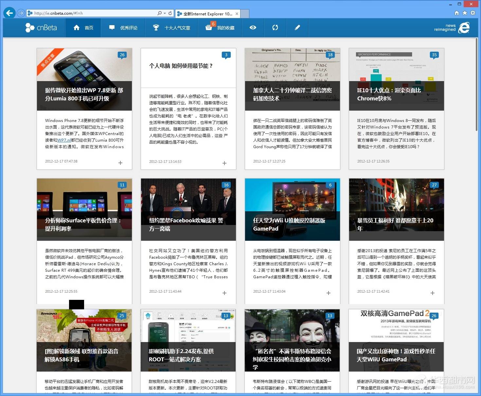Go back with the browser back arrow
This screenshot has width=481, height=396.
coord(9,13)
